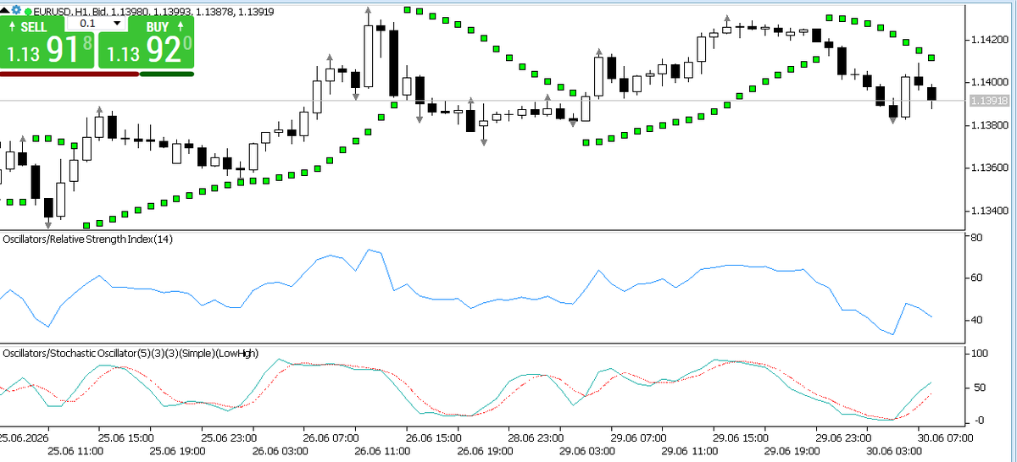Click the 28.06 23:00 time label
The height and width of the screenshot is (462, 1017).
pyautogui.click(x=536, y=438)
